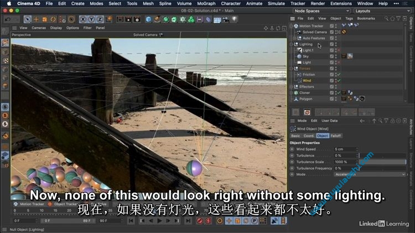Image resolution: width=415 pixels, height=233 pixels.
Task: Click the filter funnel icon in Object Manager
Action: pos(398,18)
